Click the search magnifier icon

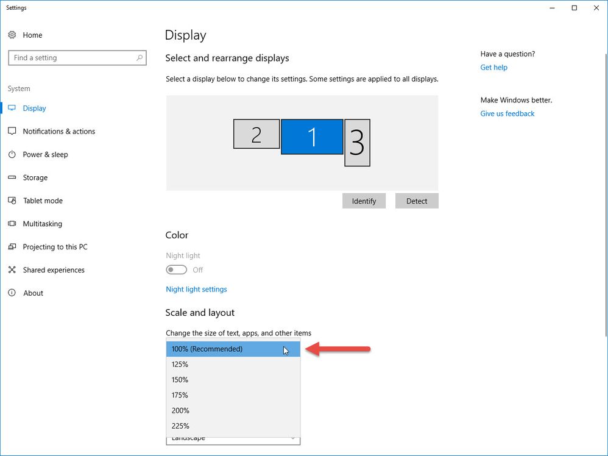[139, 58]
